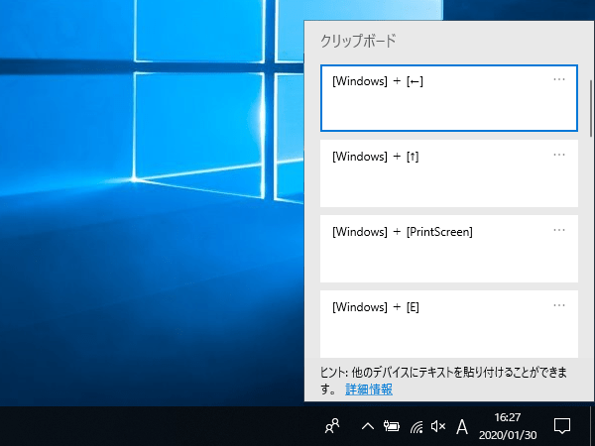Click the battery power status icon

(x=392, y=427)
